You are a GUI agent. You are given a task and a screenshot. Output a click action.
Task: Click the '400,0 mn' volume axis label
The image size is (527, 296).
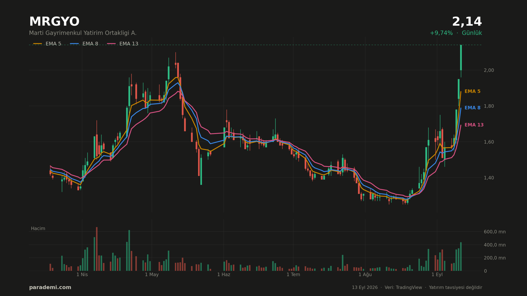click(x=494, y=245)
